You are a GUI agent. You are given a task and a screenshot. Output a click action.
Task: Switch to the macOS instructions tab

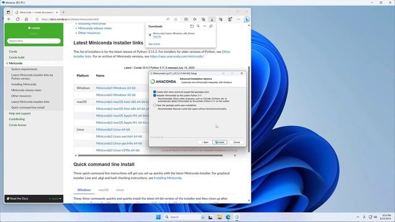tap(103, 190)
